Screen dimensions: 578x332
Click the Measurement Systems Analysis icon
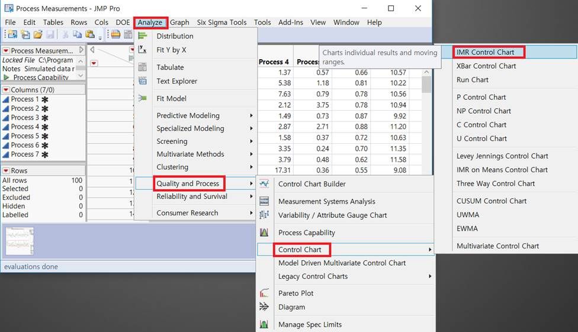pyautogui.click(x=264, y=201)
